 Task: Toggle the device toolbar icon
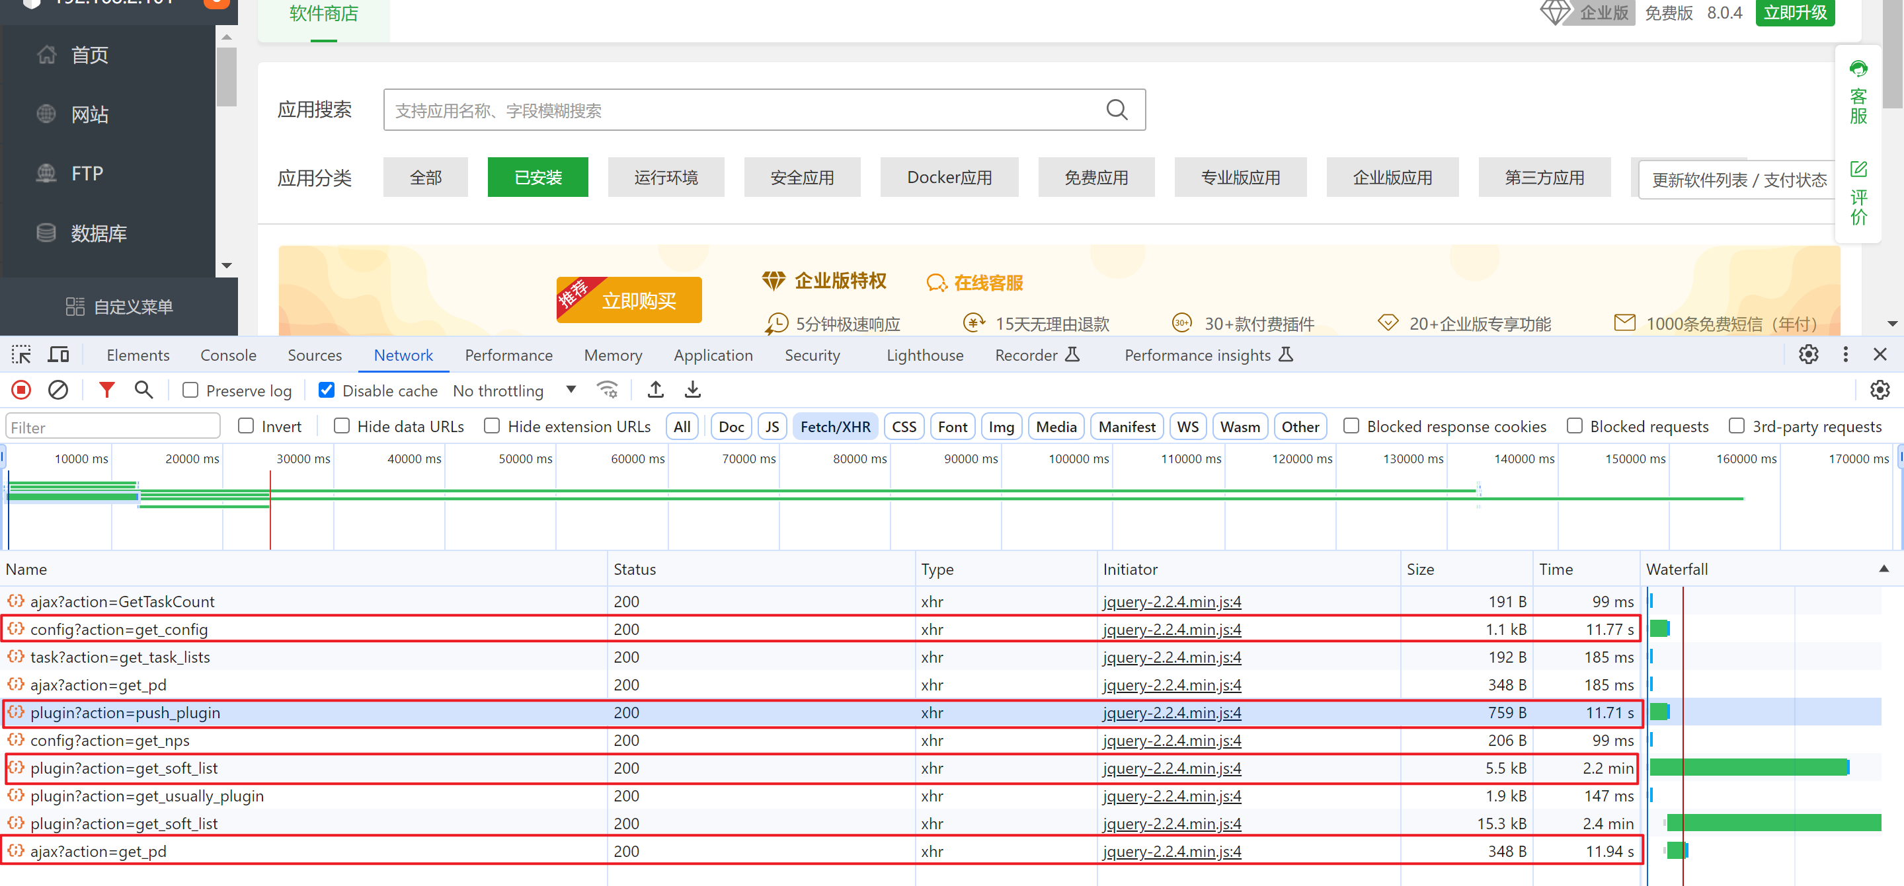point(58,355)
